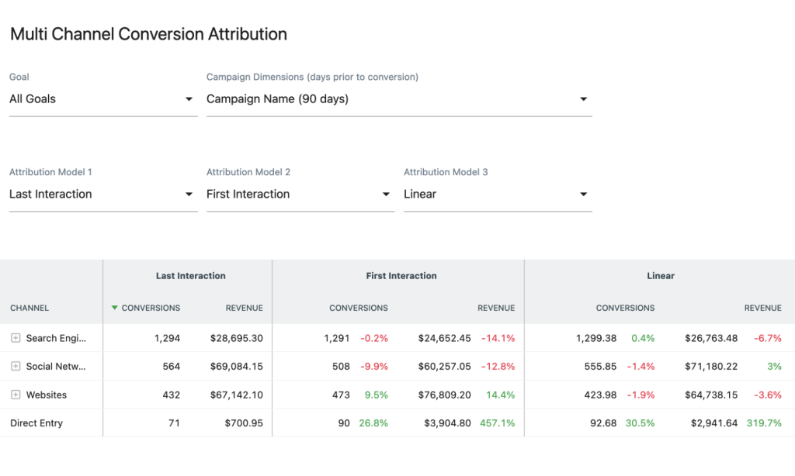Expand the Websites channel row
This screenshot has height=476, width=795.
point(17,395)
